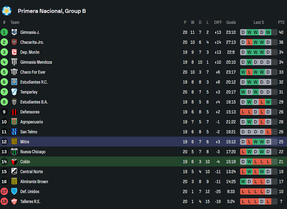Click the DIFF column header

(x=218, y=22)
